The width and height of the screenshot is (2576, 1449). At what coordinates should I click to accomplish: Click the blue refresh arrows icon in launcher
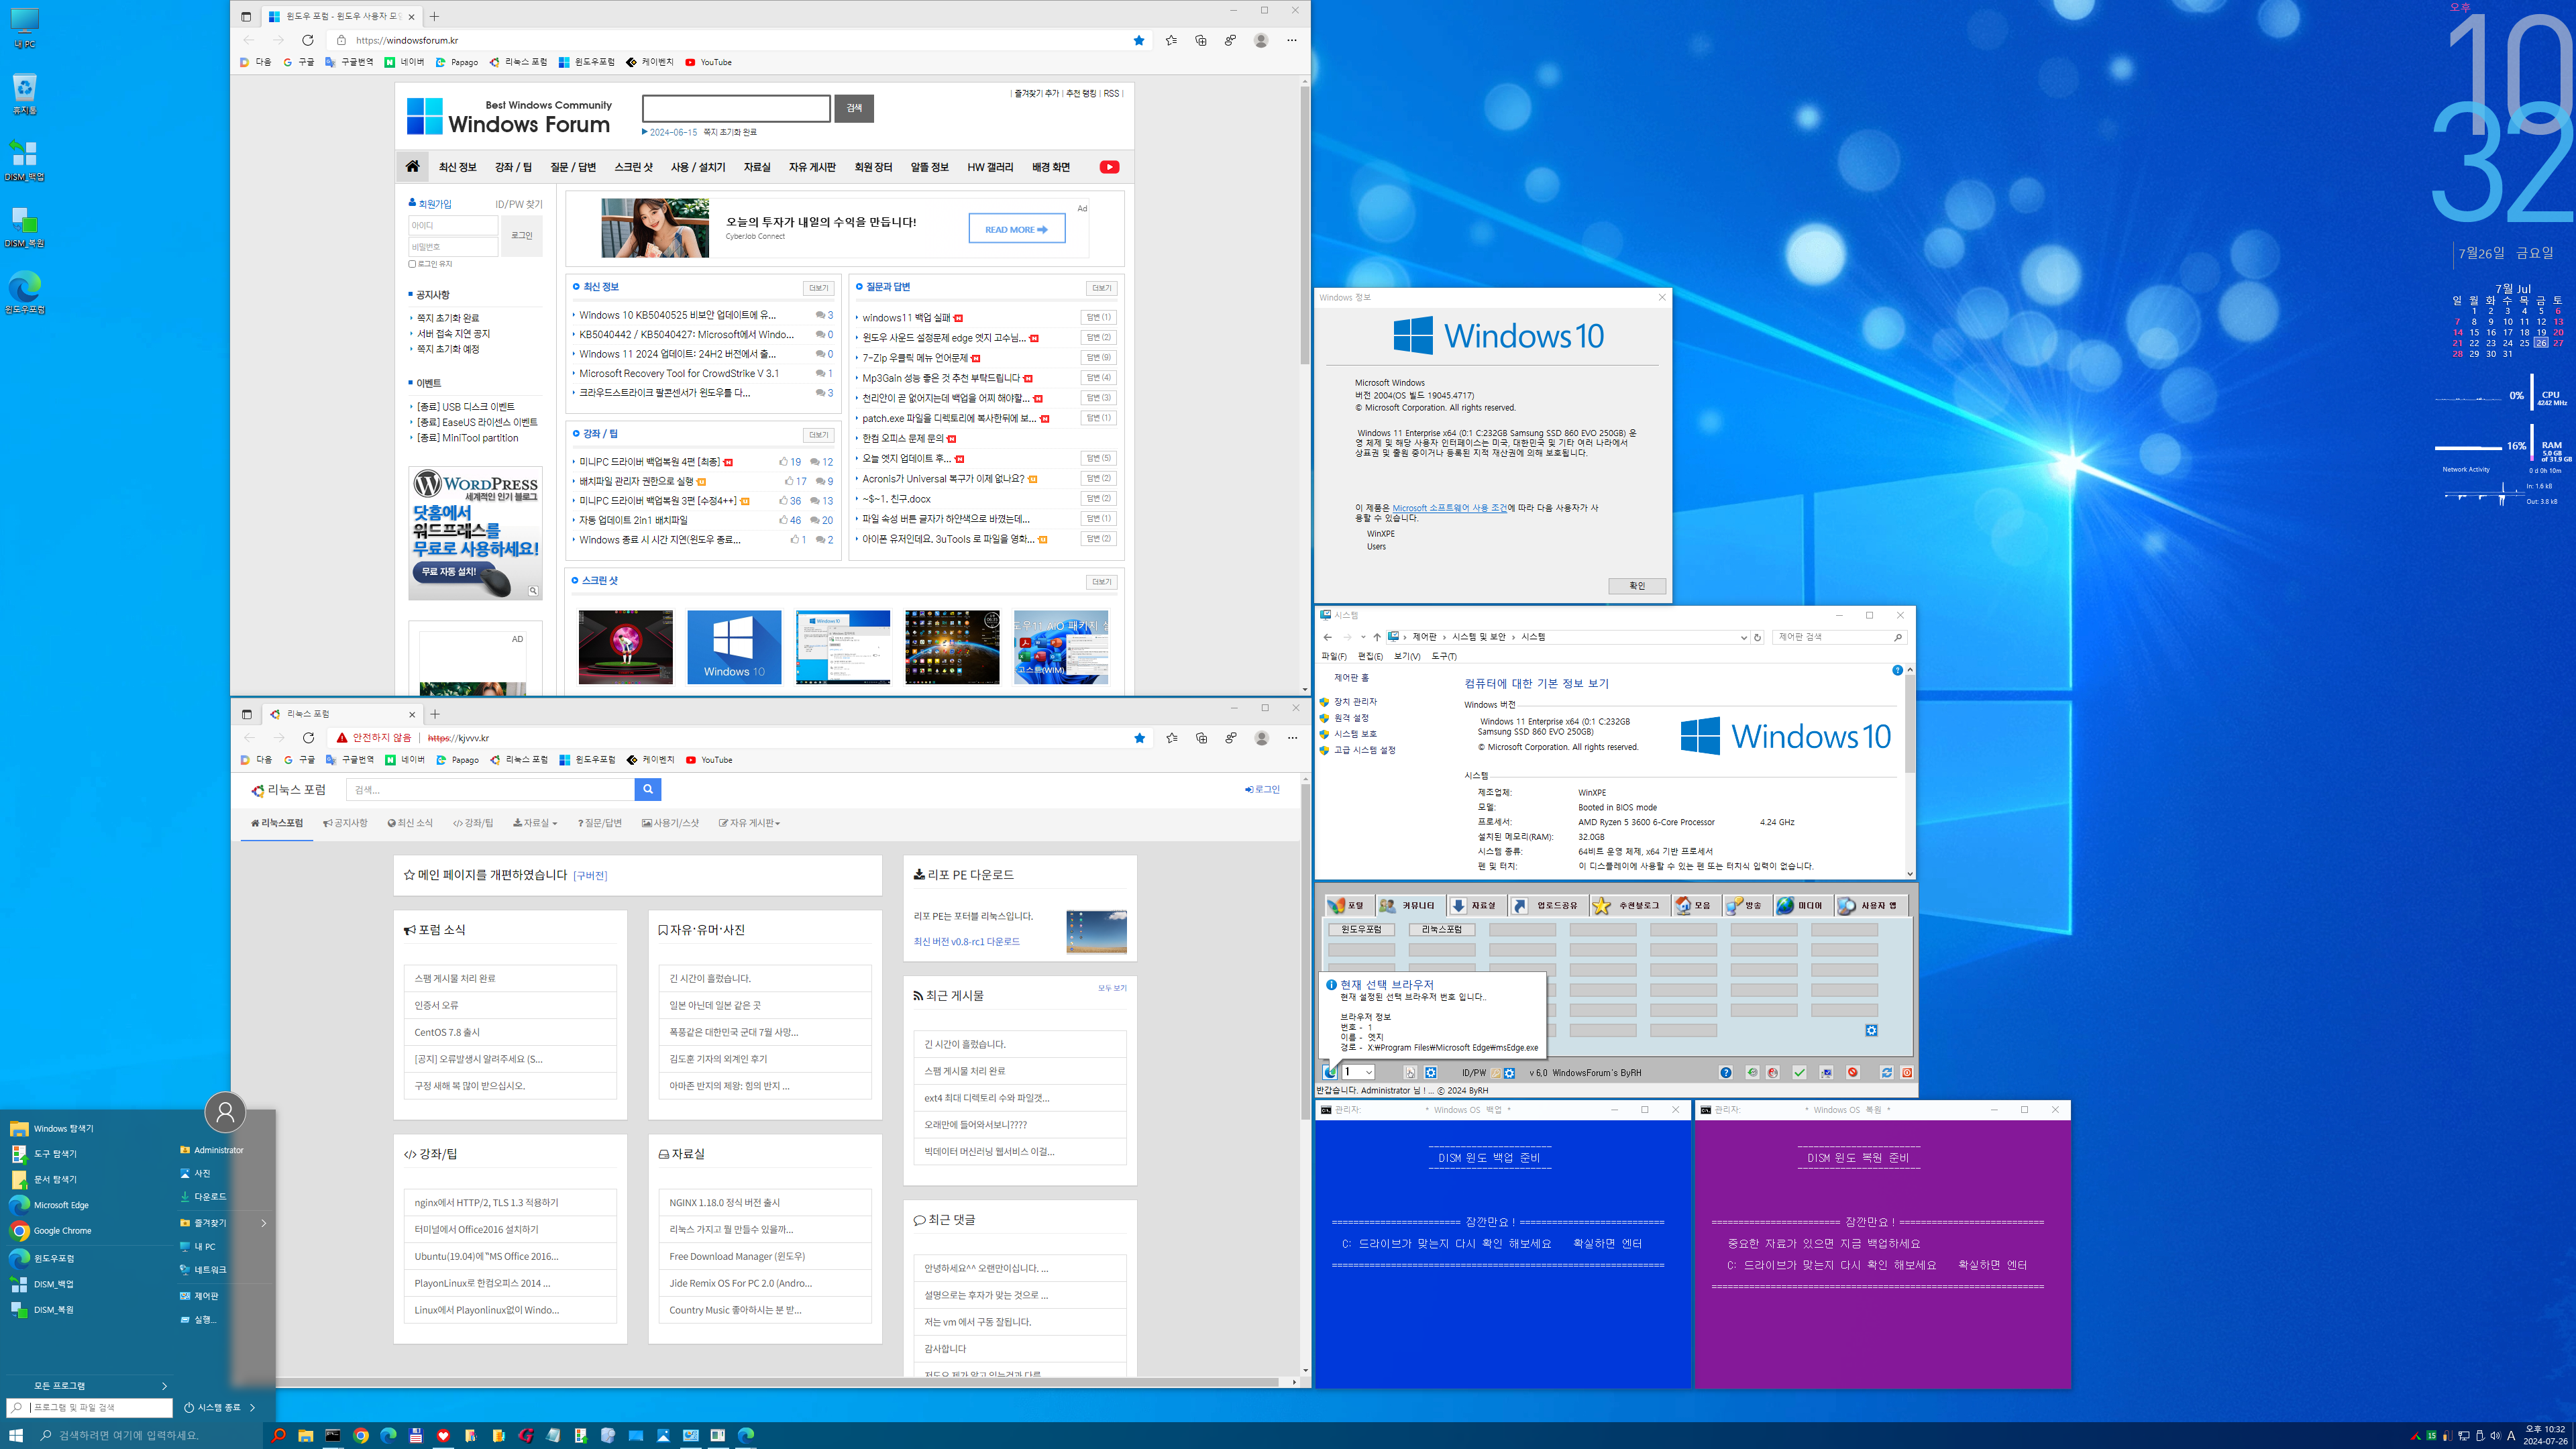[1887, 1072]
